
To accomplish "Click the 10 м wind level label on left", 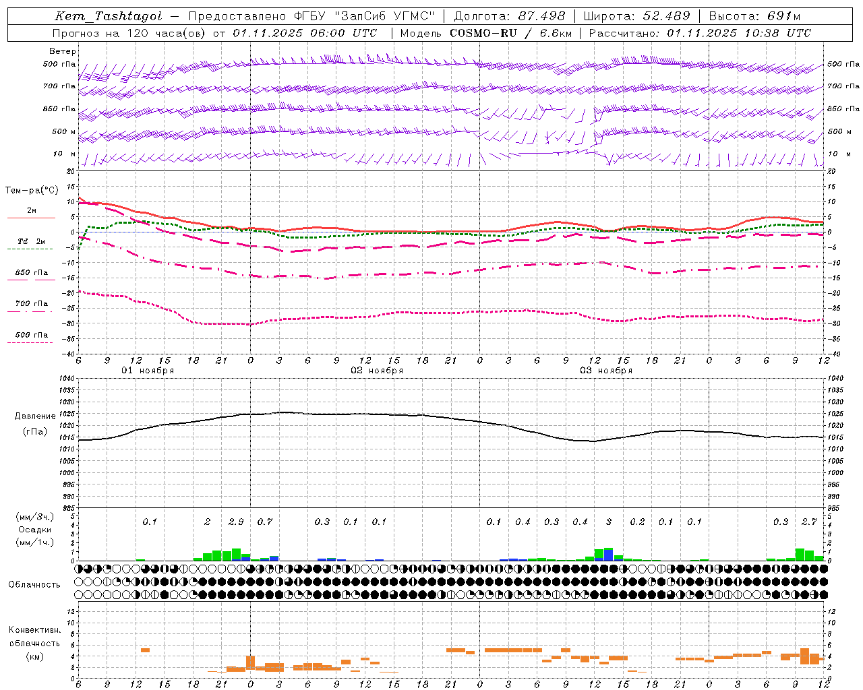I will (64, 154).
